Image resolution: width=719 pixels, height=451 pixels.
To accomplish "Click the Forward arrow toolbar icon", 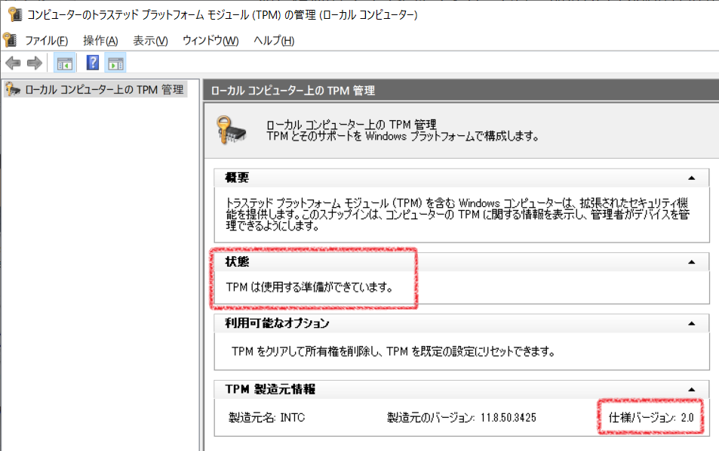I will [x=35, y=63].
